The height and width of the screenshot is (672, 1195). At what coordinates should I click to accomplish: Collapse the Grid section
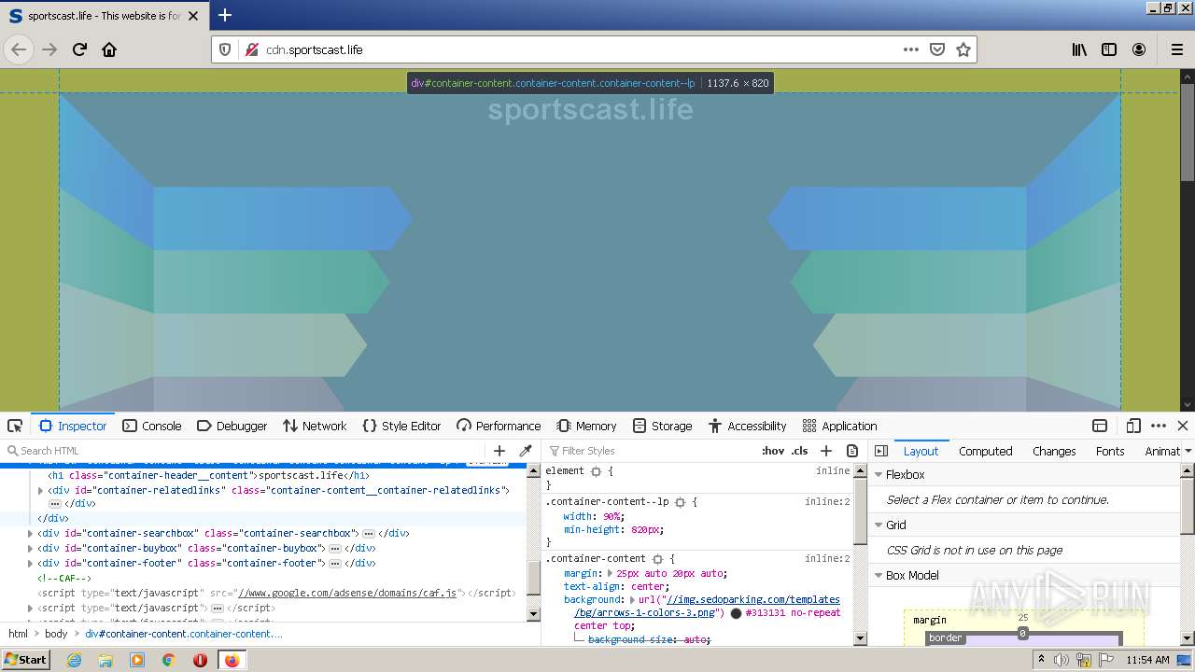click(879, 525)
